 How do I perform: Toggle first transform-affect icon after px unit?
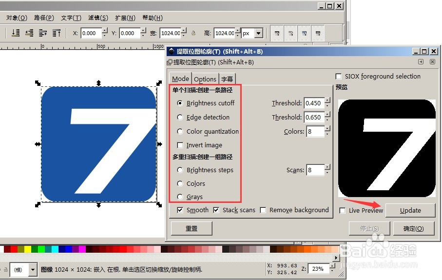[x=277, y=33]
